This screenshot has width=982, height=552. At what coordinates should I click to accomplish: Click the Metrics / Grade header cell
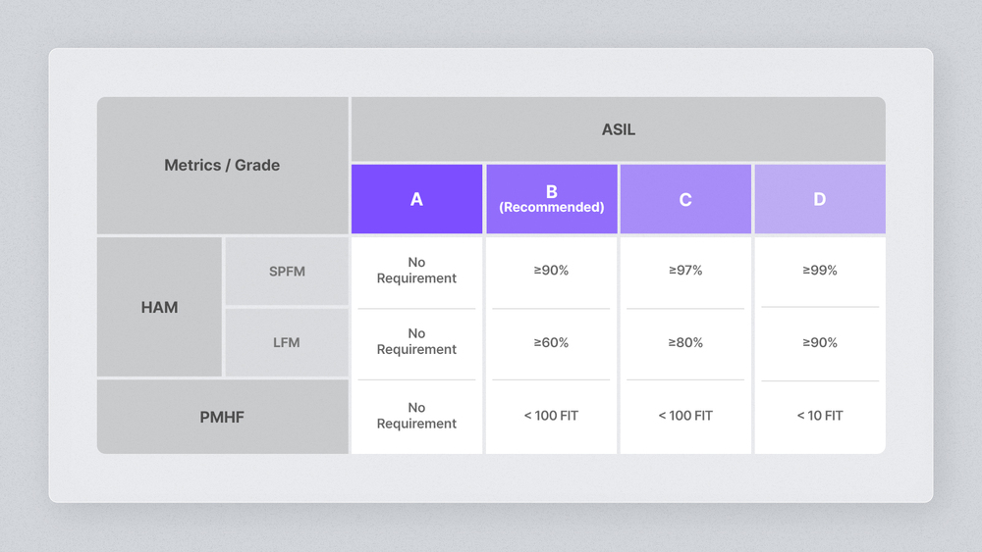[222, 165]
